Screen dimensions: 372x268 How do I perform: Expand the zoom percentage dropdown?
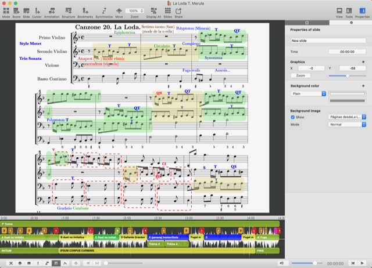click(135, 11)
